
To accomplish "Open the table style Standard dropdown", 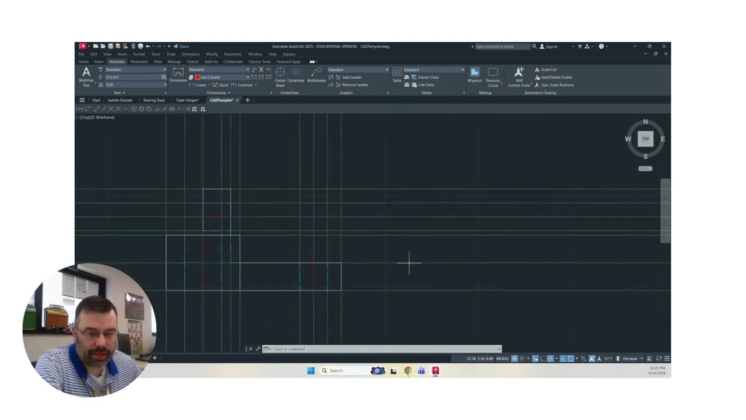I will pyautogui.click(x=434, y=69).
